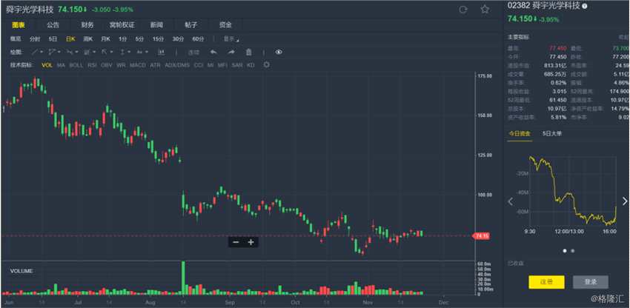Toggle the KD indicator

251,64
